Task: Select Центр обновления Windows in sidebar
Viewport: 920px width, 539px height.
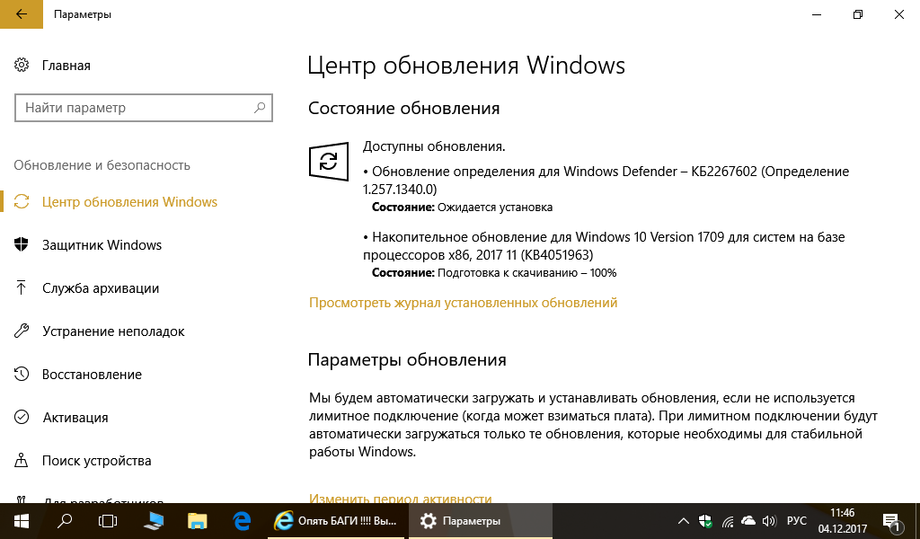Action: click(x=129, y=202)
